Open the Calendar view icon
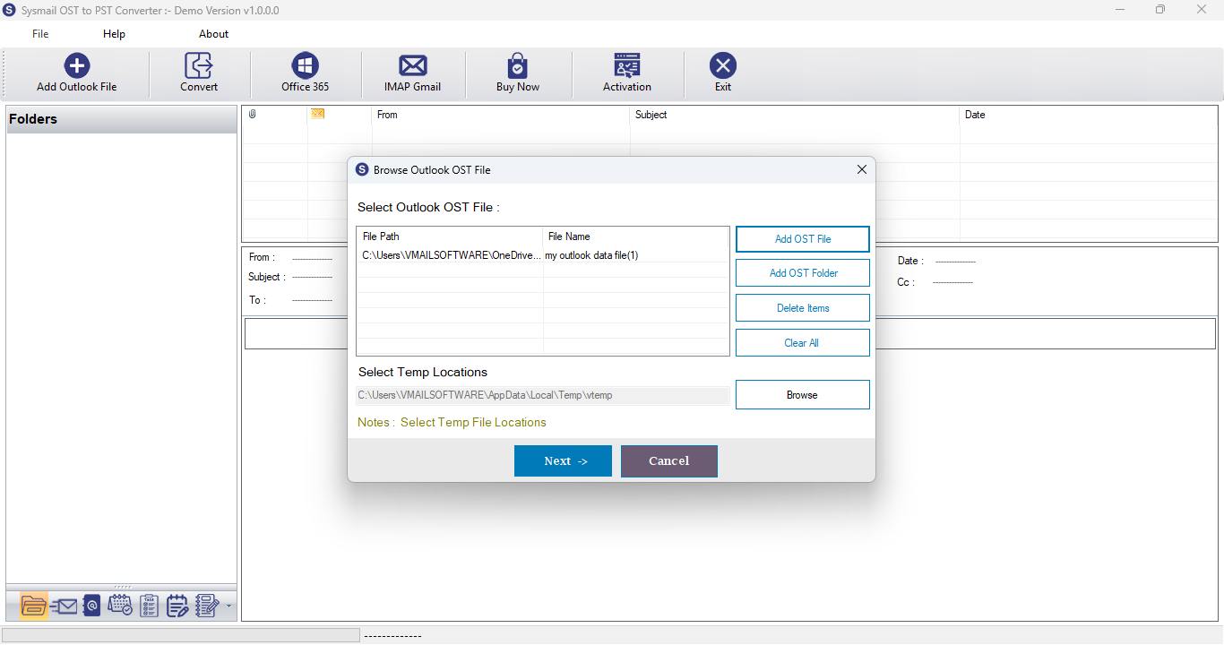 pos(120,606)
